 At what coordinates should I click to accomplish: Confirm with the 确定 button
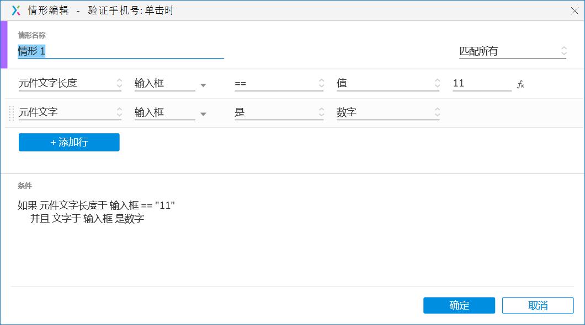coord(459,305)
